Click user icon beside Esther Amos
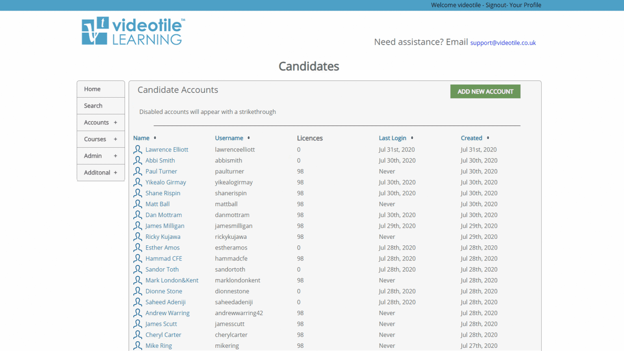 138,248
